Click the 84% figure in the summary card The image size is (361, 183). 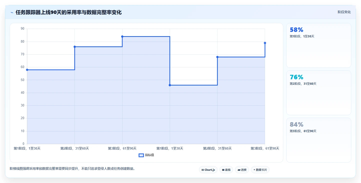tap(296, 125)
